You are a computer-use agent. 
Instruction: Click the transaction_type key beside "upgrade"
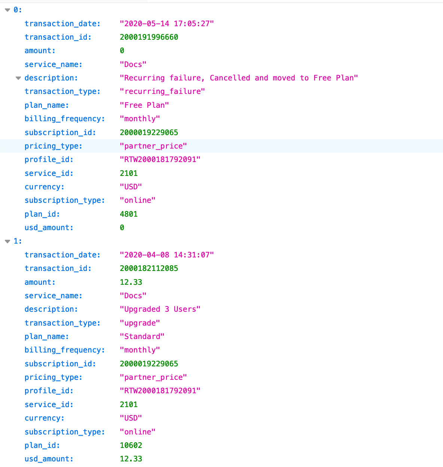pos(62,323)
